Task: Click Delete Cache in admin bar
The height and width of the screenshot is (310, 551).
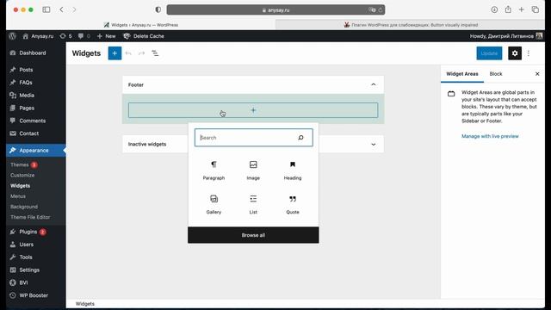Action: [144, 36]
